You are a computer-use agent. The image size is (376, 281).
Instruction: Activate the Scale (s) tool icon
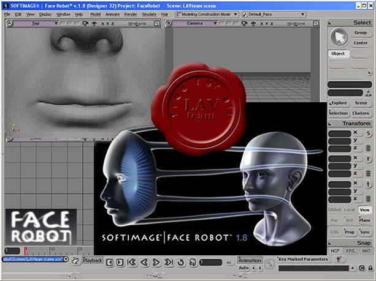[x=368, y=133]
